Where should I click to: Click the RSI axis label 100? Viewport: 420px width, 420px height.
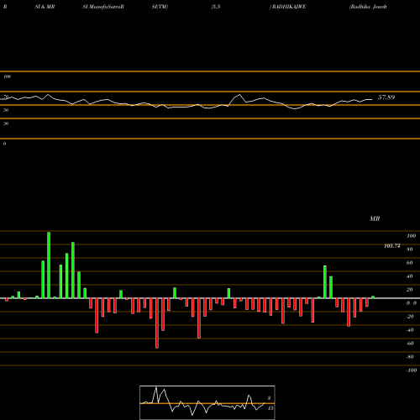point(7,76)
